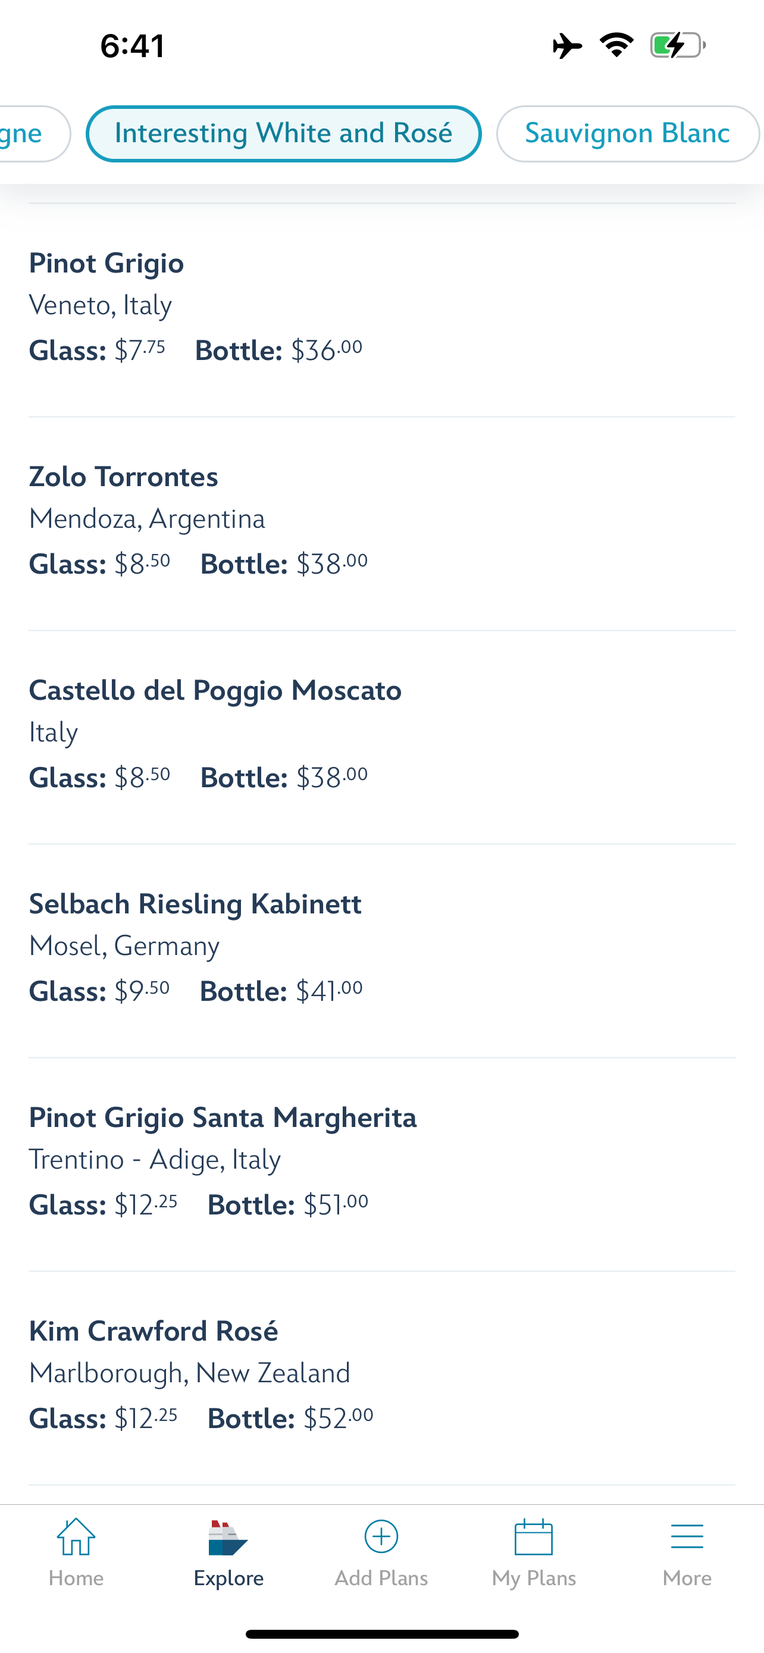Tap Selbach Riesling Kabinett listing

tap(381, 948)
